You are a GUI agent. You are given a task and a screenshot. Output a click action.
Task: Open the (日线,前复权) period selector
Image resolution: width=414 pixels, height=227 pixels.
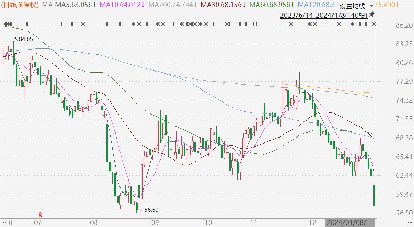click(x=20, y=5)
